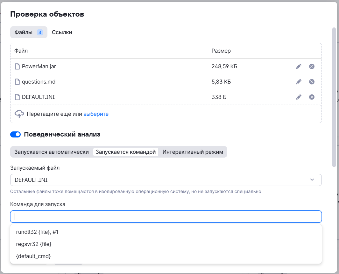Remove DEFAULT.INI from the list
Viewport: 339px width, 274px height.
(x=312, y=97)
